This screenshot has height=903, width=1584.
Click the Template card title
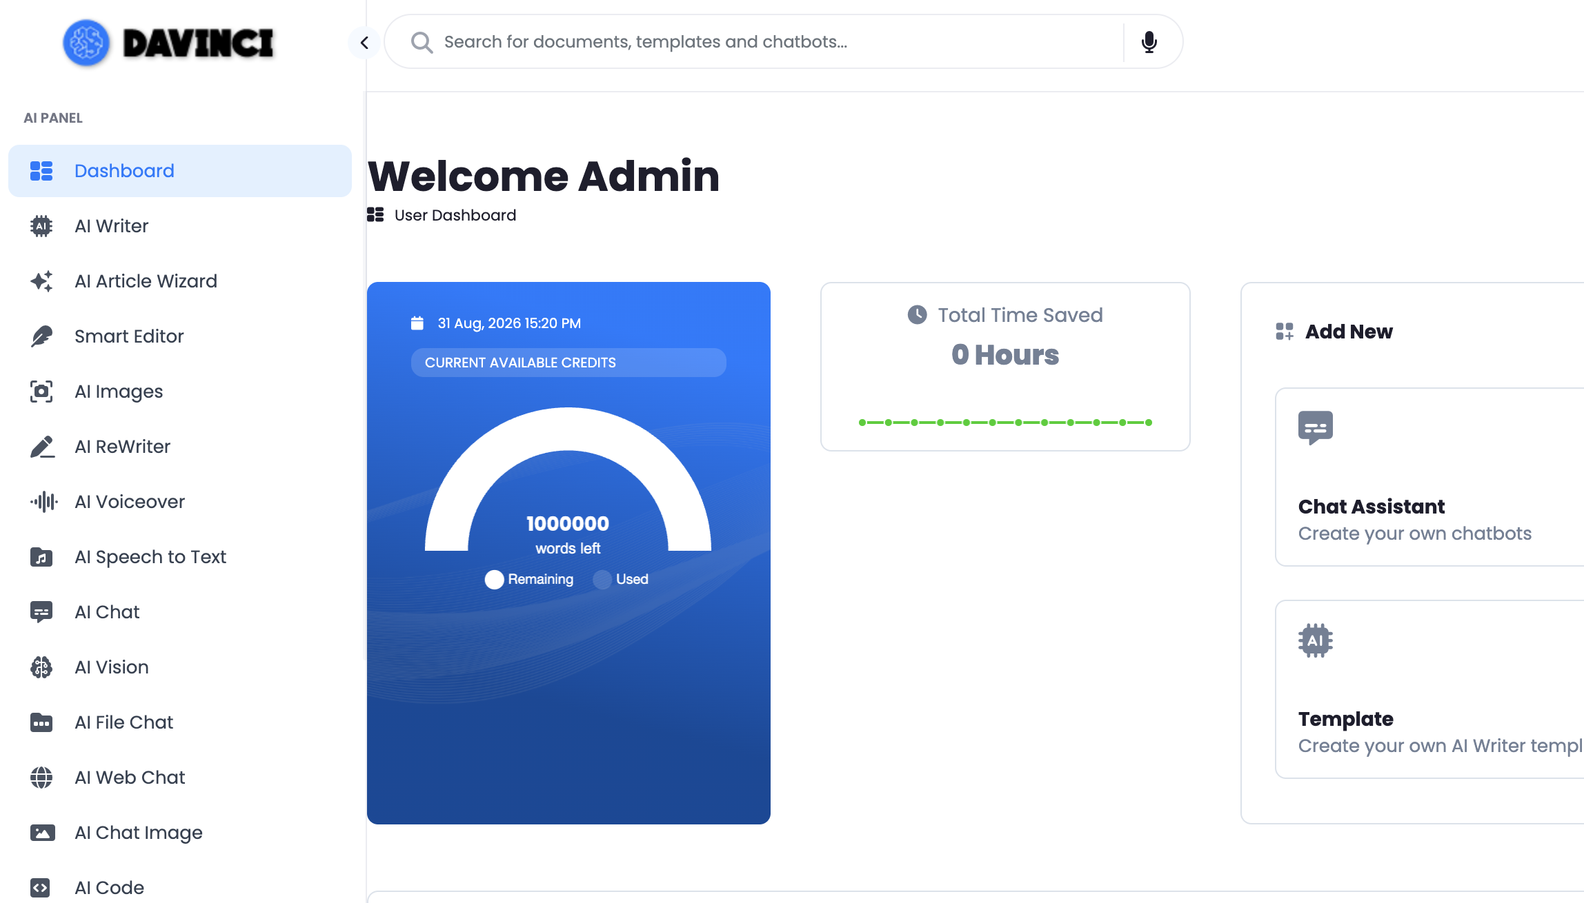[x=1346, y=719]
